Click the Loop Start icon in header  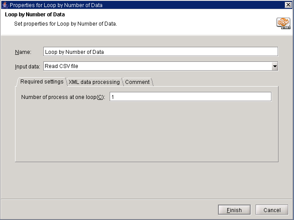pyautogui.click(x=283, y=23)
